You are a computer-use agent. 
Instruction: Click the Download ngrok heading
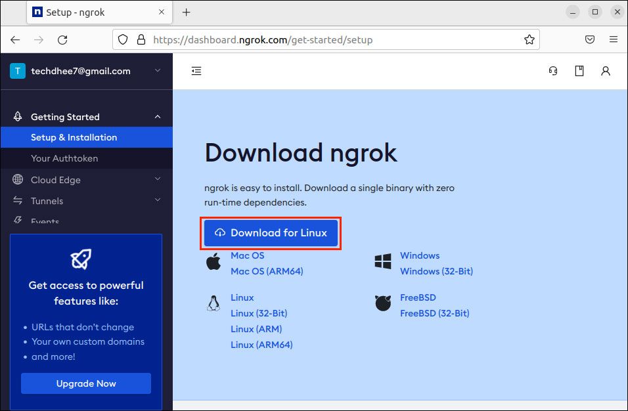301,153
